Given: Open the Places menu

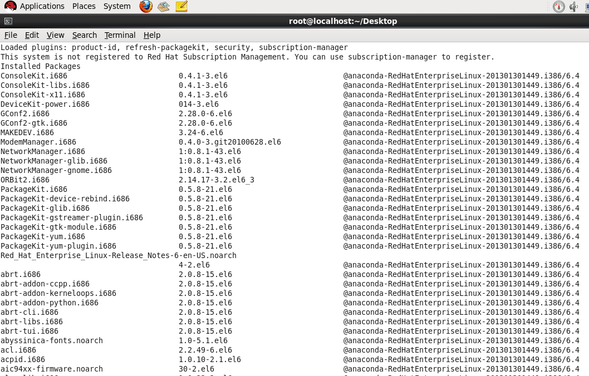Looking at the screenshot, I should point(84,6).
